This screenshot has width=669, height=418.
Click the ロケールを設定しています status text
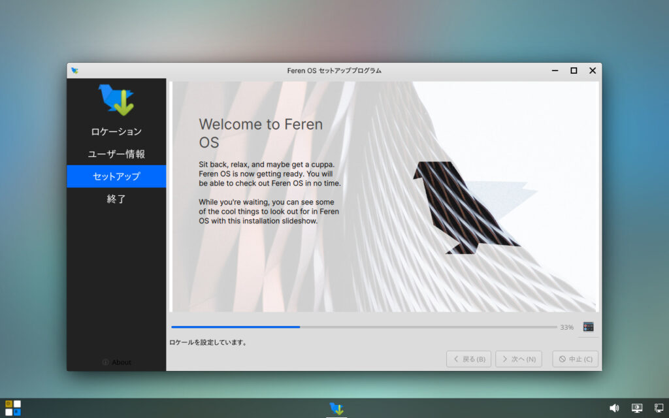tap(208, 342)
